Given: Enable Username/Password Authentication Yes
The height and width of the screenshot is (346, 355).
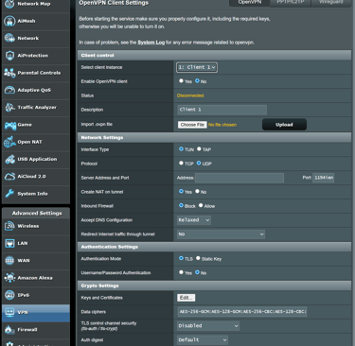Looking at the screenshot, I should [181, 272].
